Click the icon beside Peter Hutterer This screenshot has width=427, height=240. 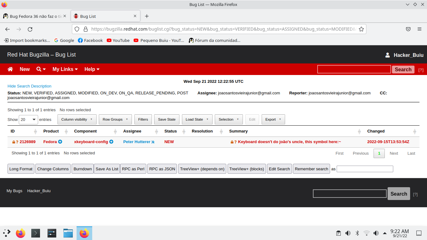(x=153, y=142)
